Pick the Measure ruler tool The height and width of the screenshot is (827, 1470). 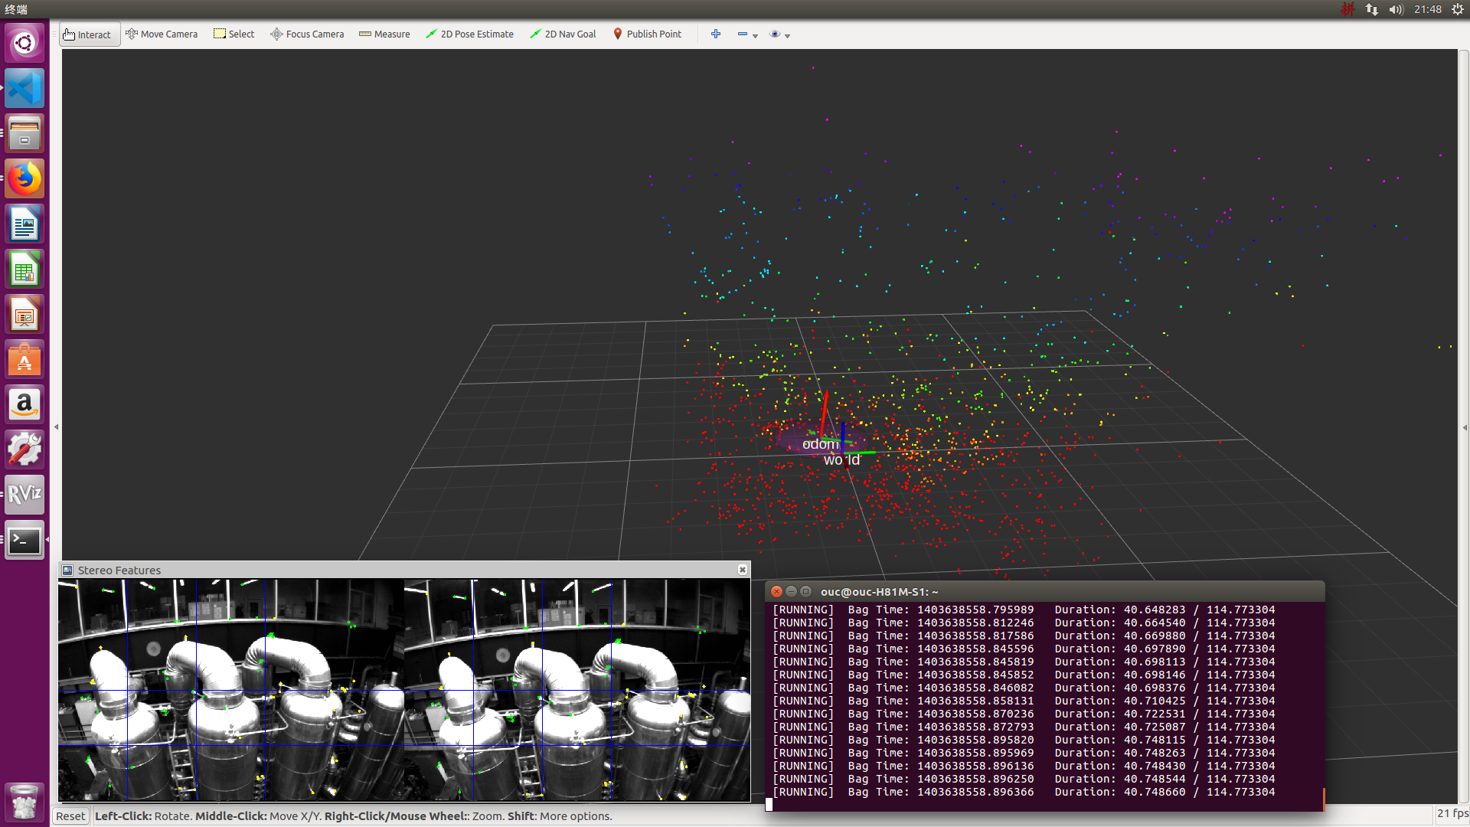pyautogui.click(x=384, y=34)
